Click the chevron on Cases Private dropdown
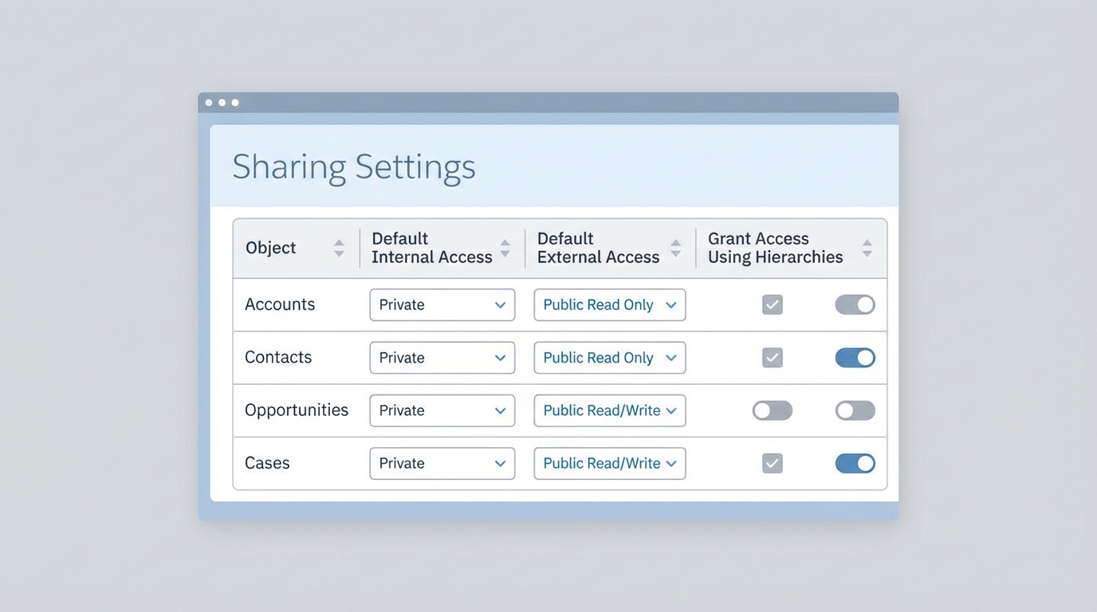 [x=501, y=463]
